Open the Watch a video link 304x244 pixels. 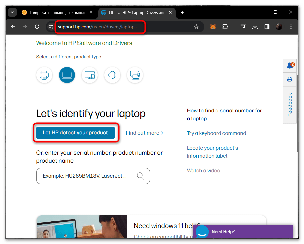203,171
